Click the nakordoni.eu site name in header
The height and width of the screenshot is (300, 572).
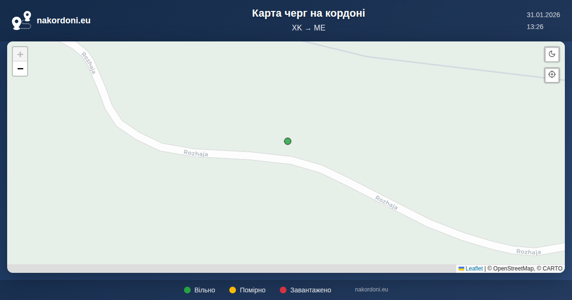click(x=63, y=20)
